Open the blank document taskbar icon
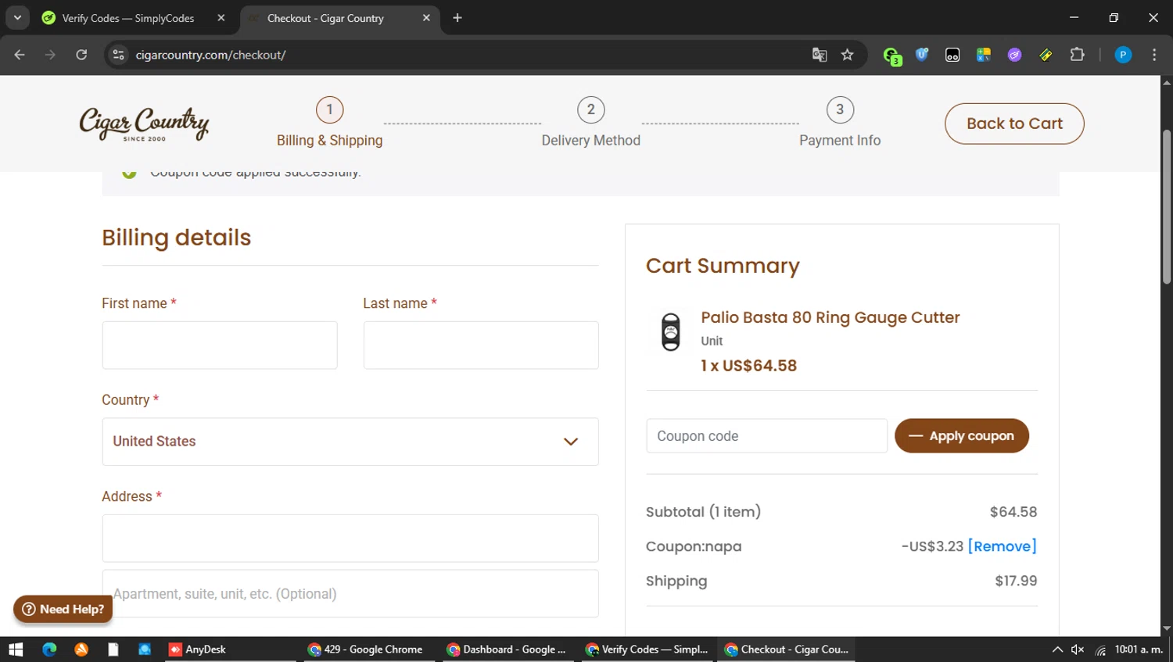1173x662 pixels. (x=113, y=649)
